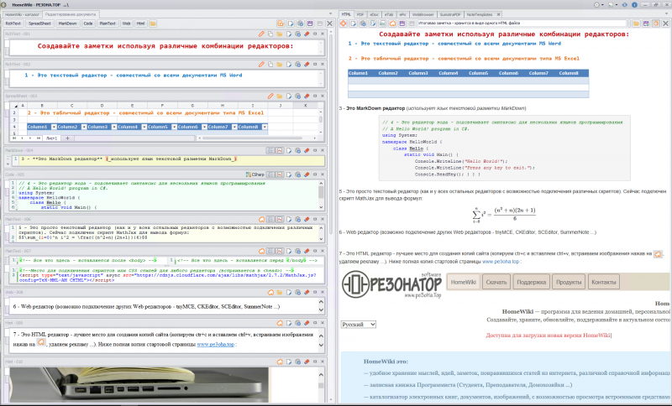
Task: Select the Лист1 sheet tab
Action: (x=51, y=138)
